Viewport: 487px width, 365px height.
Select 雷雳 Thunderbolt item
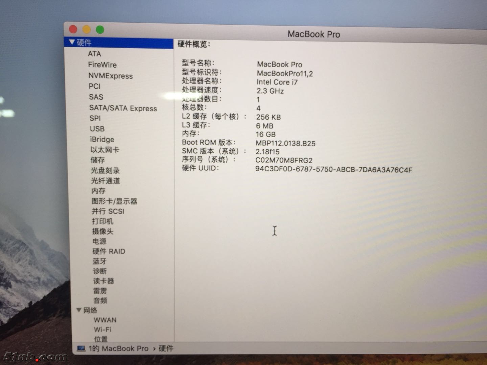coord(100,291)
